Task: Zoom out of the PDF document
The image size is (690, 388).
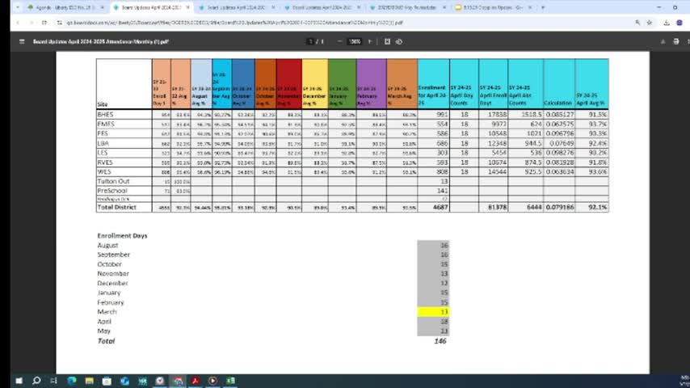Action: pos(339,41)
